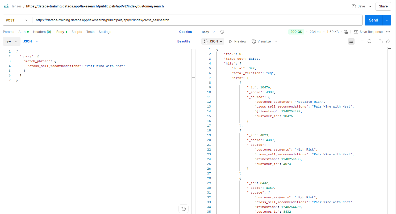Click the link icon in response toolbar

point(388,41)
